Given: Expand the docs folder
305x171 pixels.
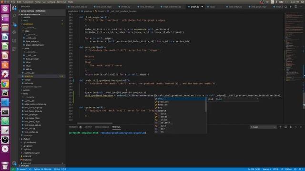Looking at the screenshot, I should click(42, 20).
